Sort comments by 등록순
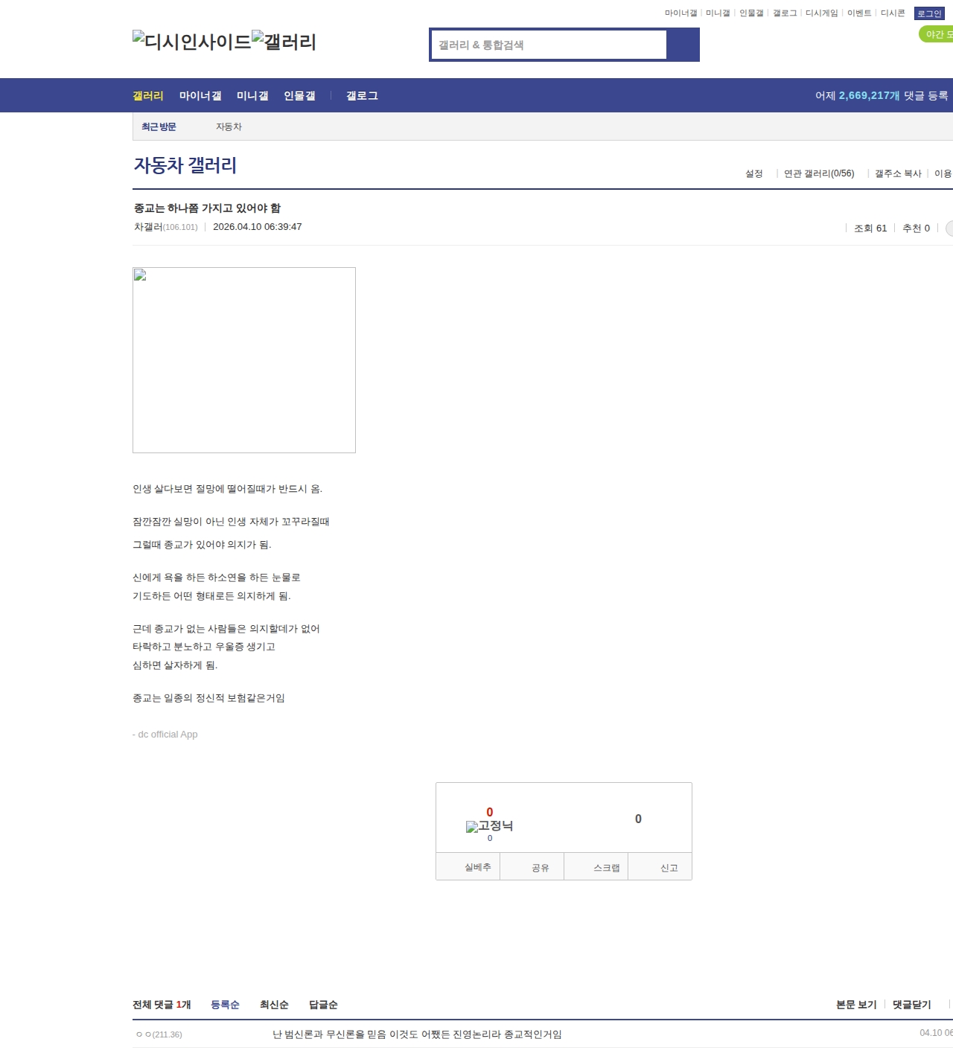953x1062 pixels. 225,1005
